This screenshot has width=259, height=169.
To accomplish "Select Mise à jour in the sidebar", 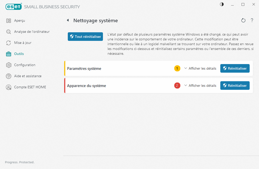I will pyautogui.click(x=23, y=43).
